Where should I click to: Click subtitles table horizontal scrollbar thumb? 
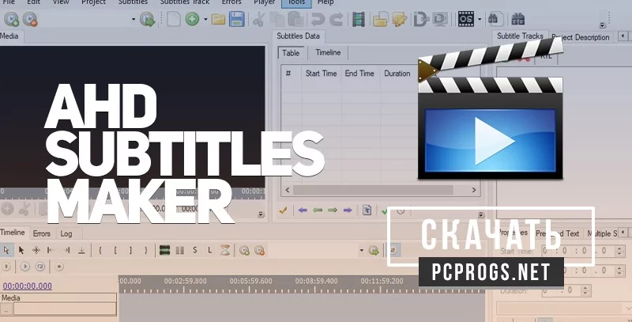[373, 190]
